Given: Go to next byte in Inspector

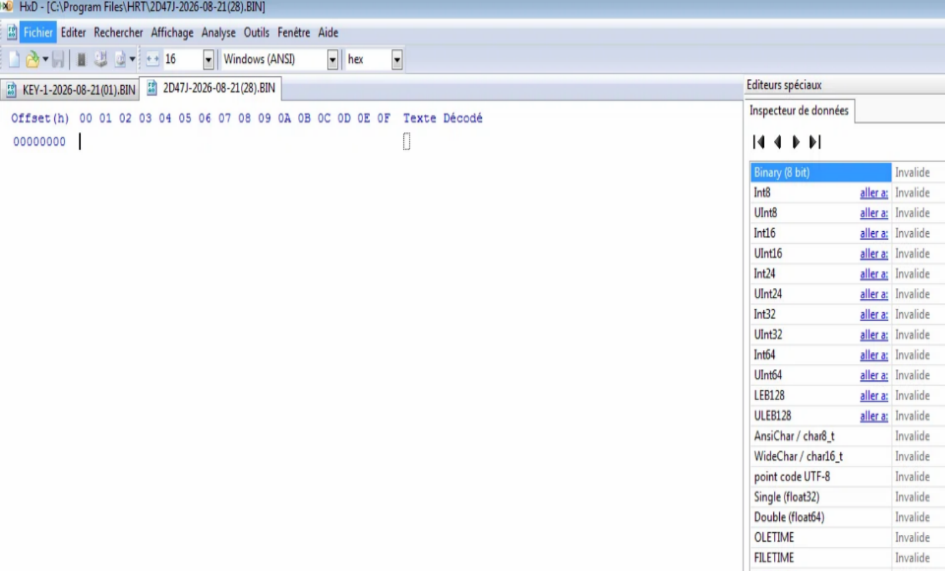Looking at the screenshot, I should [796, 142].
